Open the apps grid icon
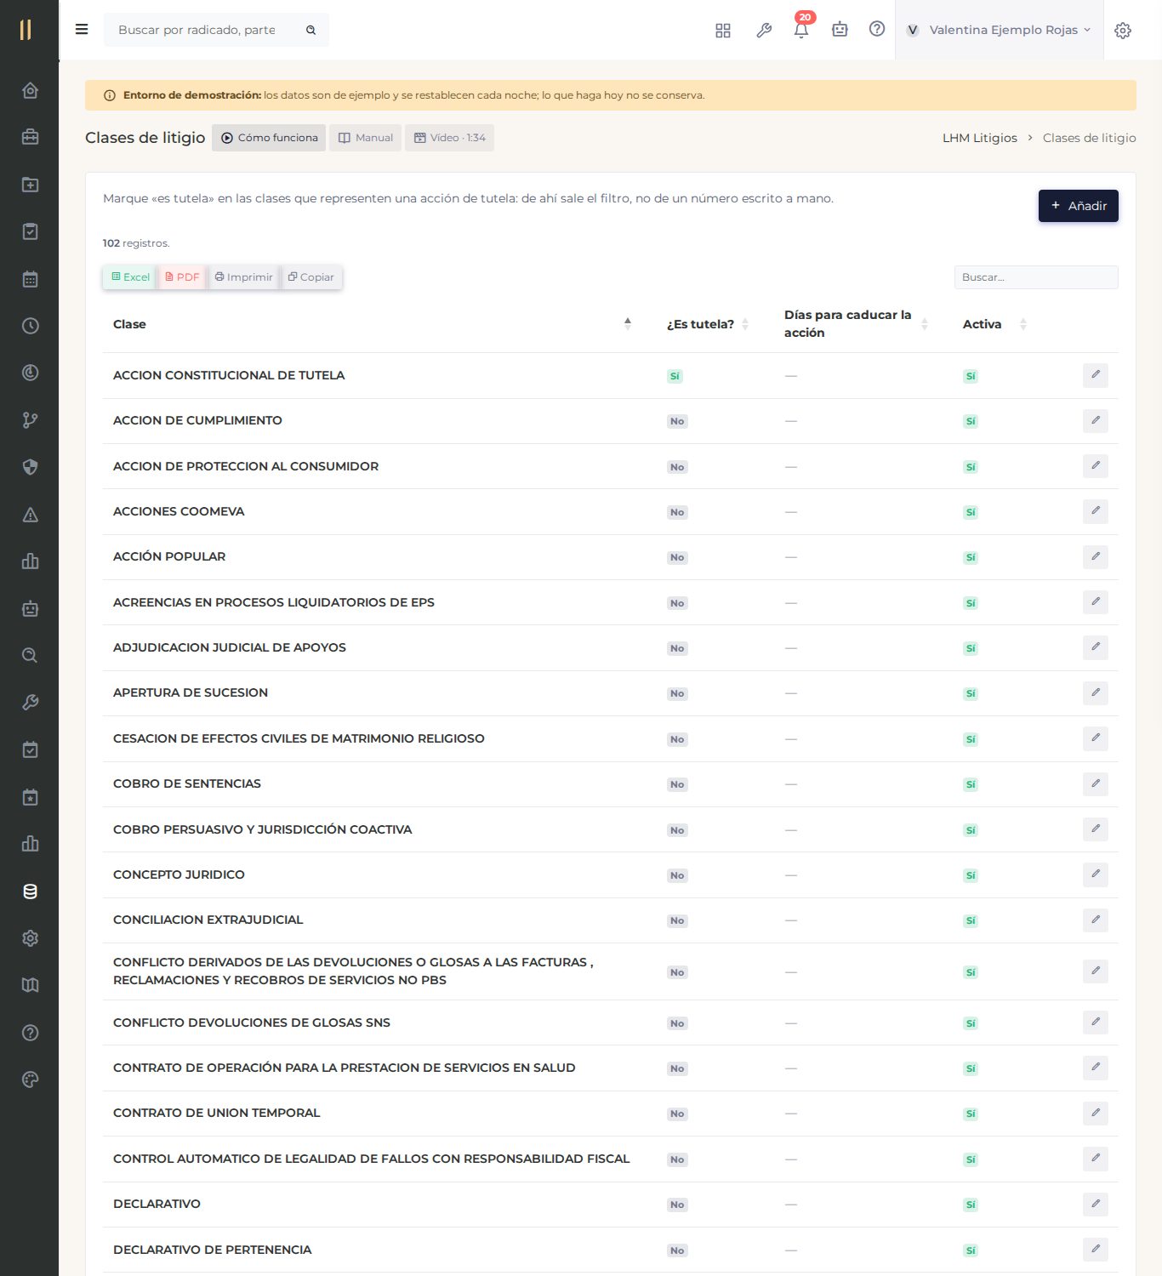 pyautogui.click(x=723, y=30)
